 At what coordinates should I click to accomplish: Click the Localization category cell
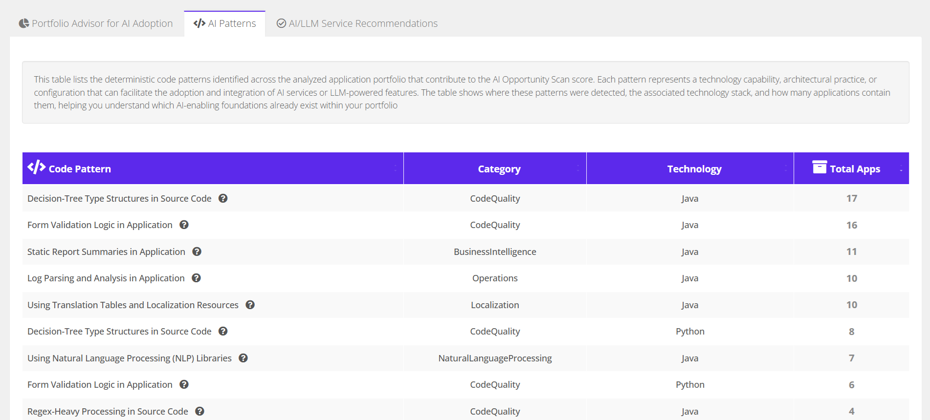point(495,305)
